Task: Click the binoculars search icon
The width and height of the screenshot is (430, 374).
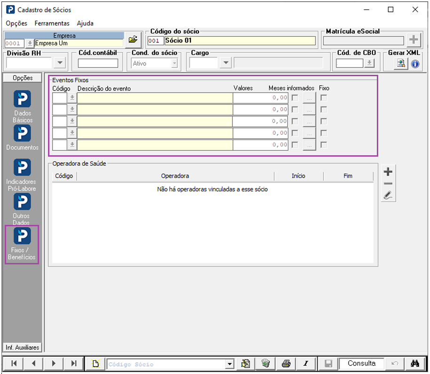Action: click(x=415, y=364)
